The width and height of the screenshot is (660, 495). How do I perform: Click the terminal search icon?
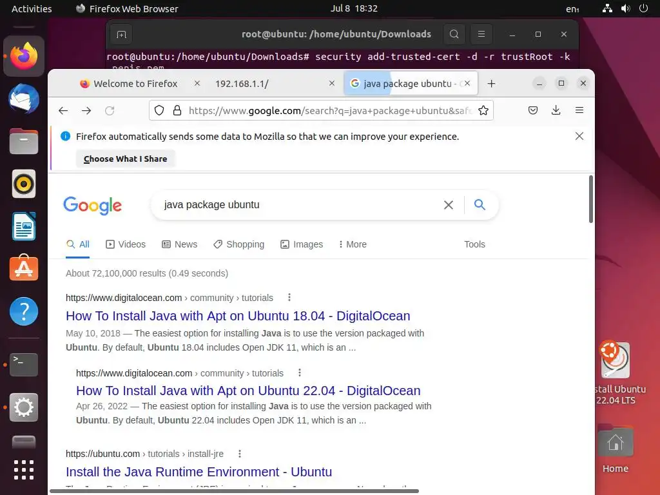[x=454, y=34]
